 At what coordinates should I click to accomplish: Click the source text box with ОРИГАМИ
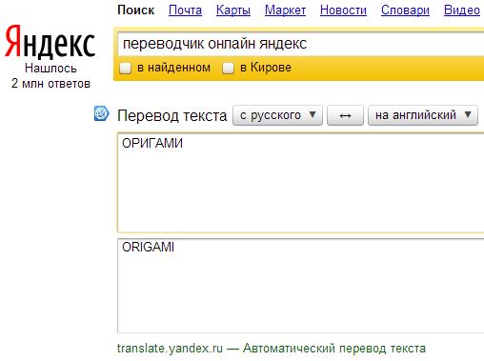pos(300,183)
